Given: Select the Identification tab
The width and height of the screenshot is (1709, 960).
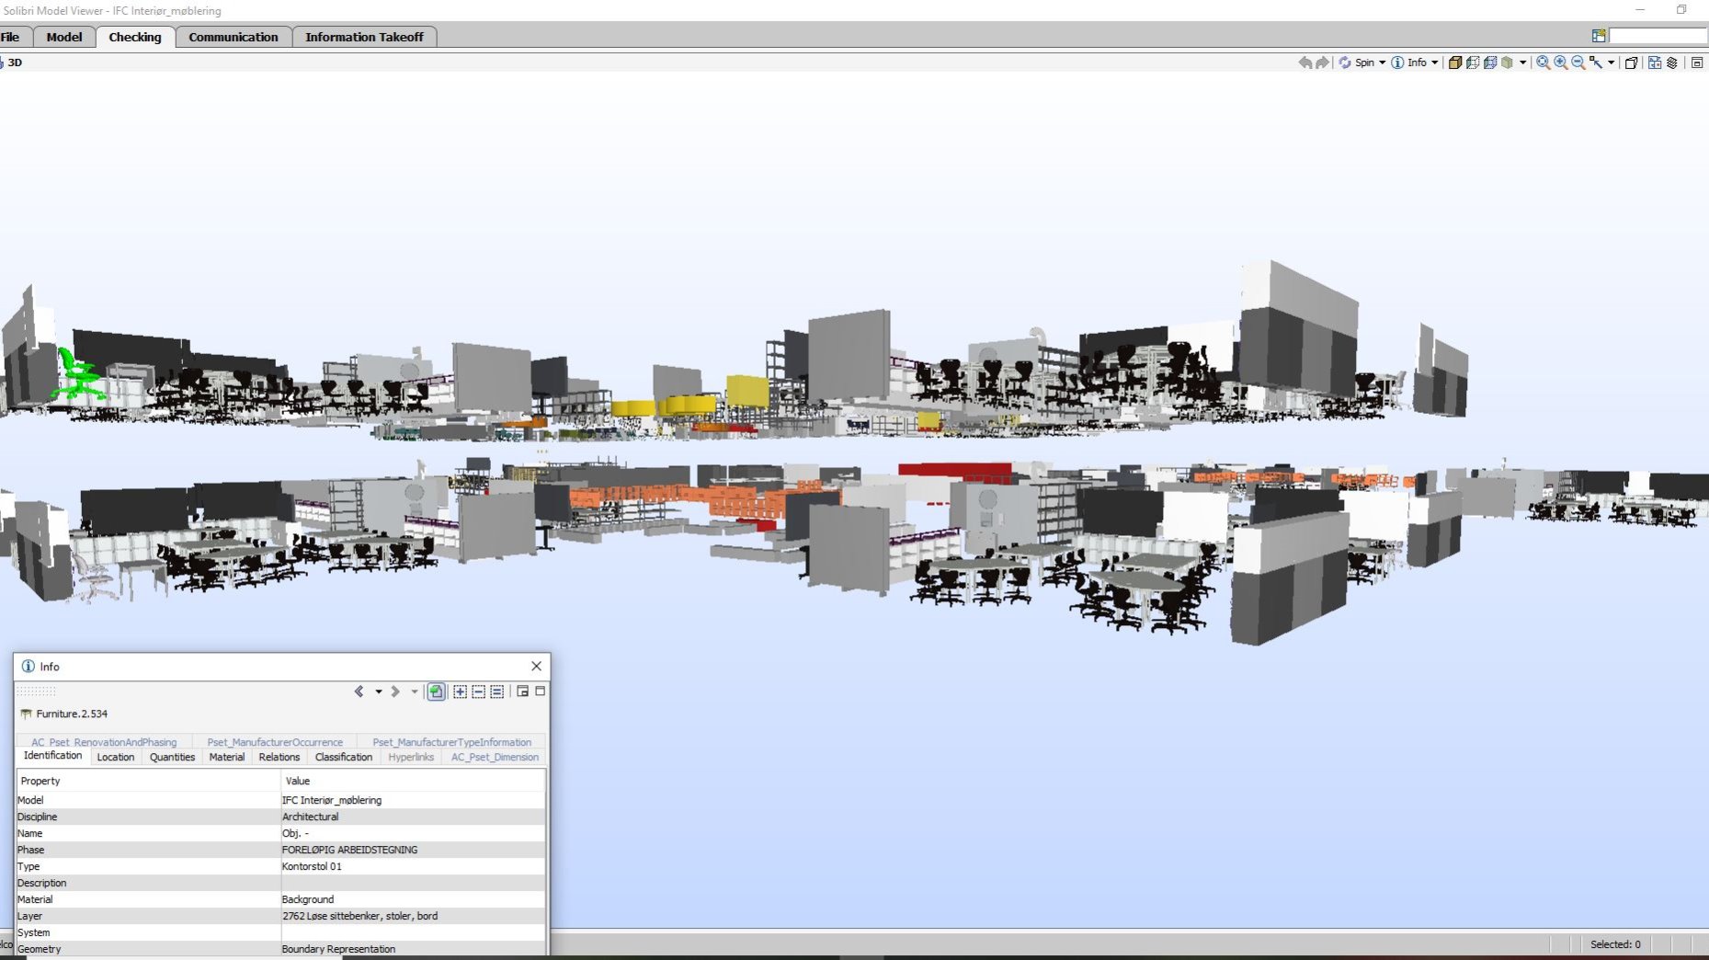Looking at the screenshot, I should (52, 756).
